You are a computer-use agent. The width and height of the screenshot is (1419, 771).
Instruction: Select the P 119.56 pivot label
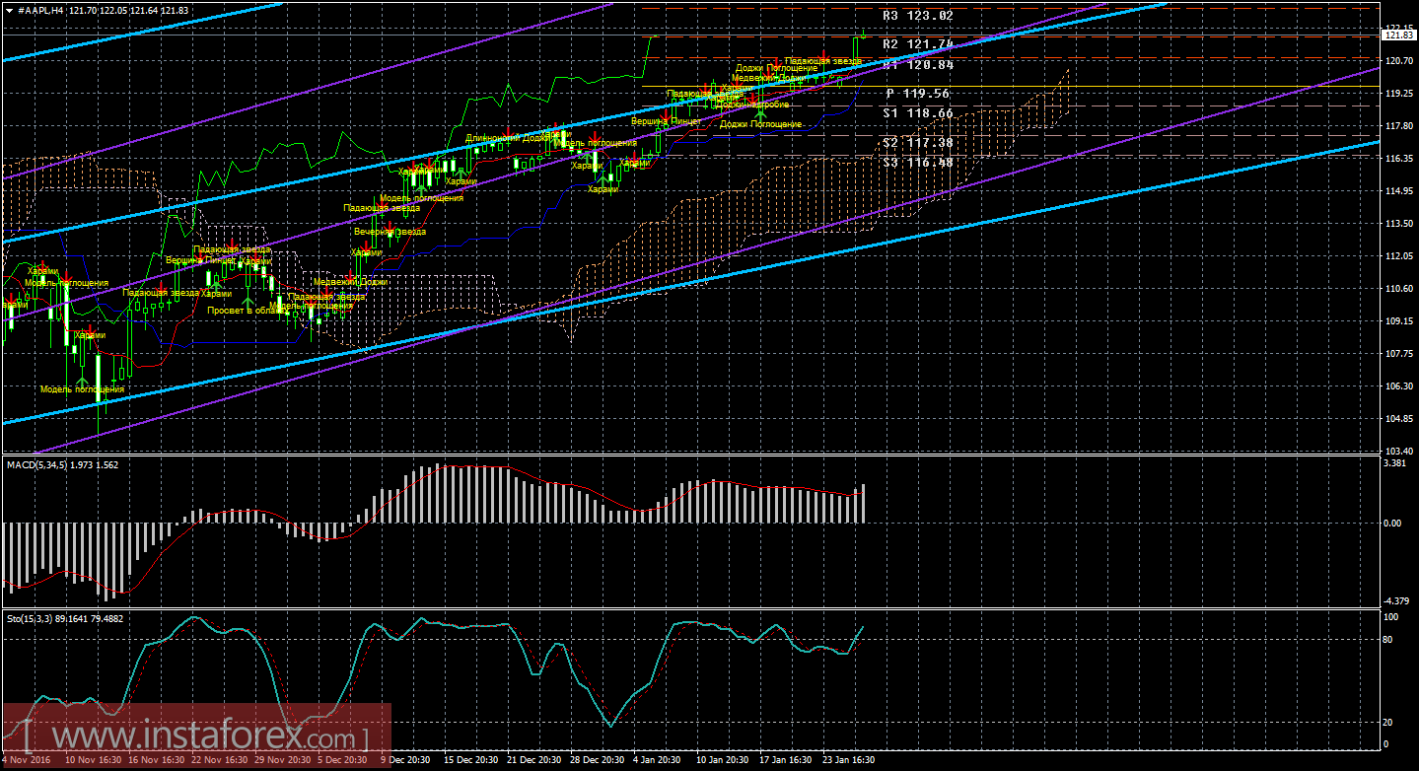[918, 94]
